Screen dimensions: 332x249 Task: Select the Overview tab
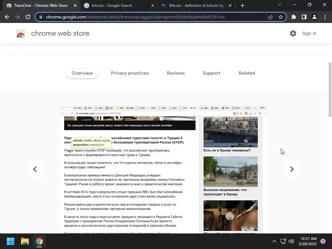pyautogui.click(x=82, y=73)
